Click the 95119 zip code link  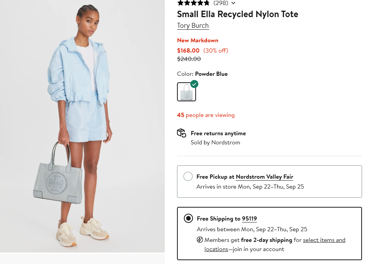tap(249, 219)
